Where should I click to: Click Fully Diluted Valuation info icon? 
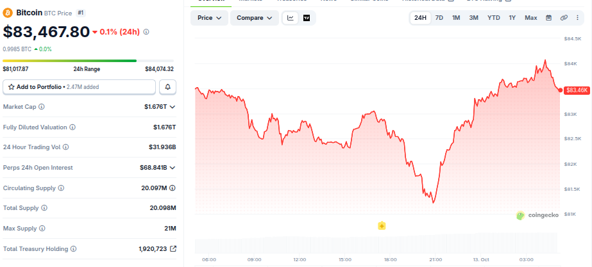(x=72, y=127)
